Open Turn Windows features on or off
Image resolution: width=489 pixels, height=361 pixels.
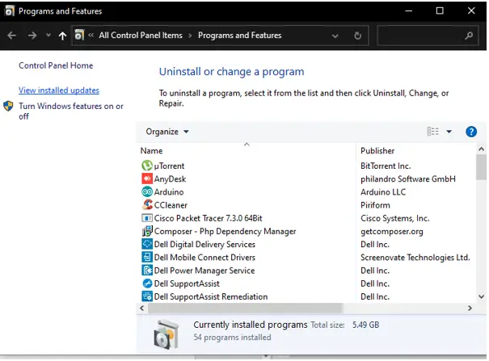pyautogui.click(x=71, y=111)
